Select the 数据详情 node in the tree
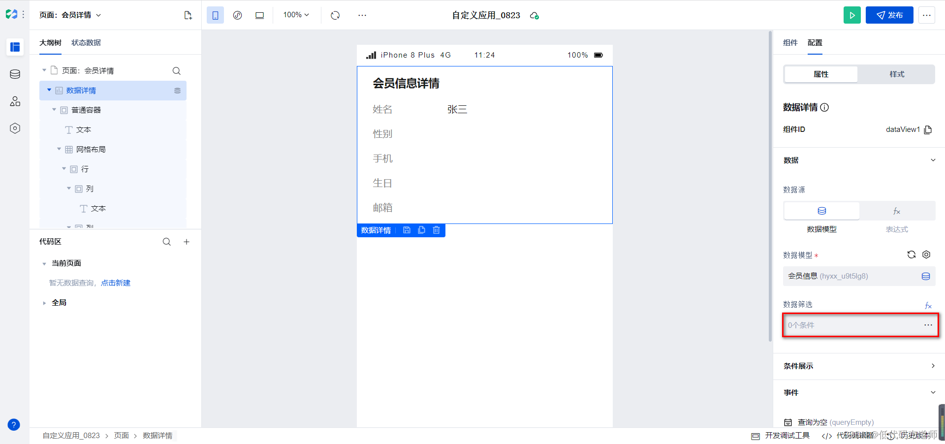Image resolution: width=945 pixels, height=444 pixels. point(113,91)
